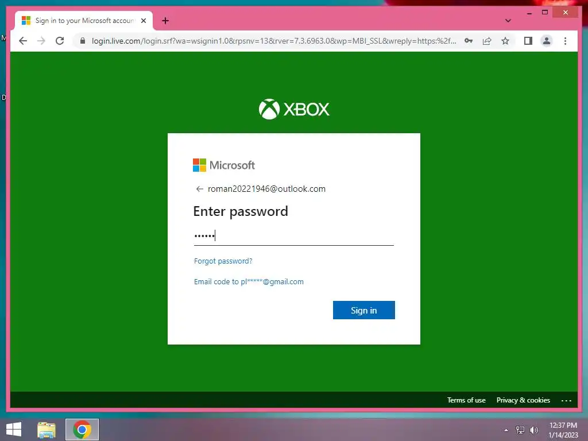
Task: Minimize the Chrome window
Action: [x=529, y=13]
